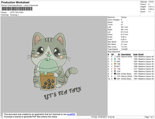Viewport: 155px width, 119px height.
Task: Click the Height value '4.81 in'
Action: (x=151, y=7)
